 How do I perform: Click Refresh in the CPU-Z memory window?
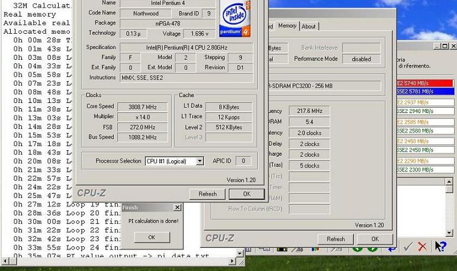click(335, 239)
